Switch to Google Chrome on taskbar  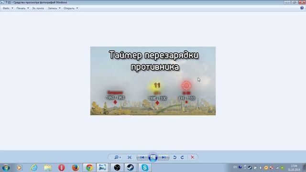point(89,168)
